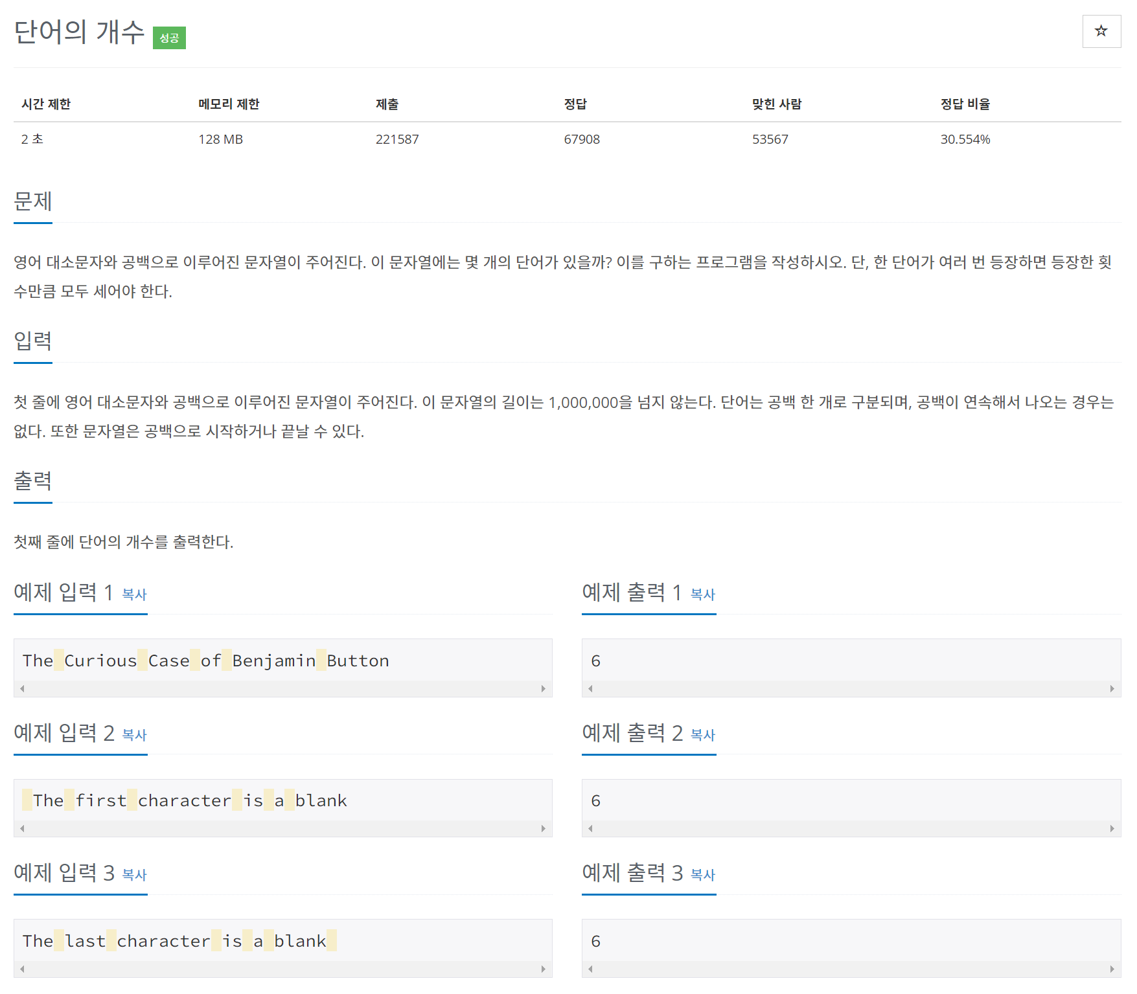The width and height of the screenshot is (1137, 994).
Task: Click right scroll arrow in example output 2
Action: (x=1112, y=828)
